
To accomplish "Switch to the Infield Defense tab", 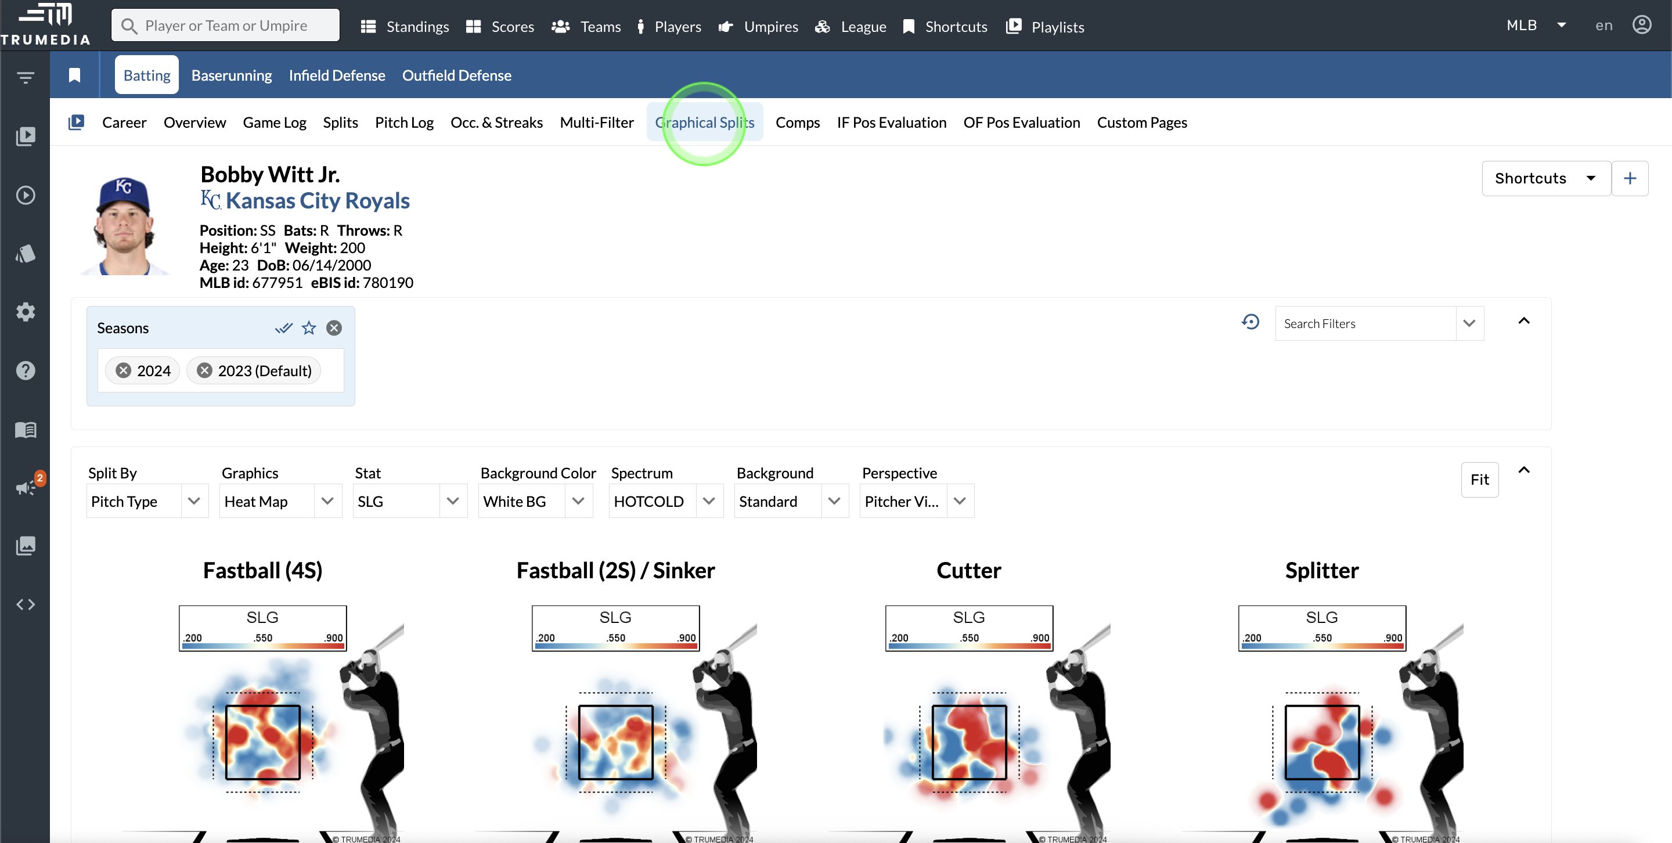I will click(x=337, y=75).
